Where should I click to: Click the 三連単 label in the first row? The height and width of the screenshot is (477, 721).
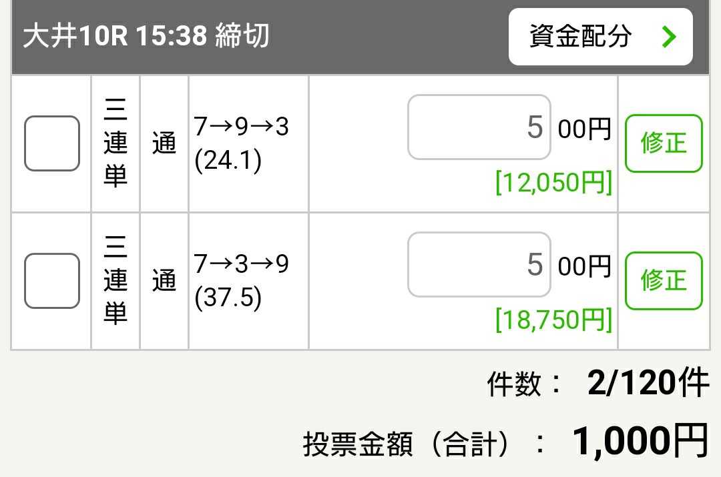[115, 143]
